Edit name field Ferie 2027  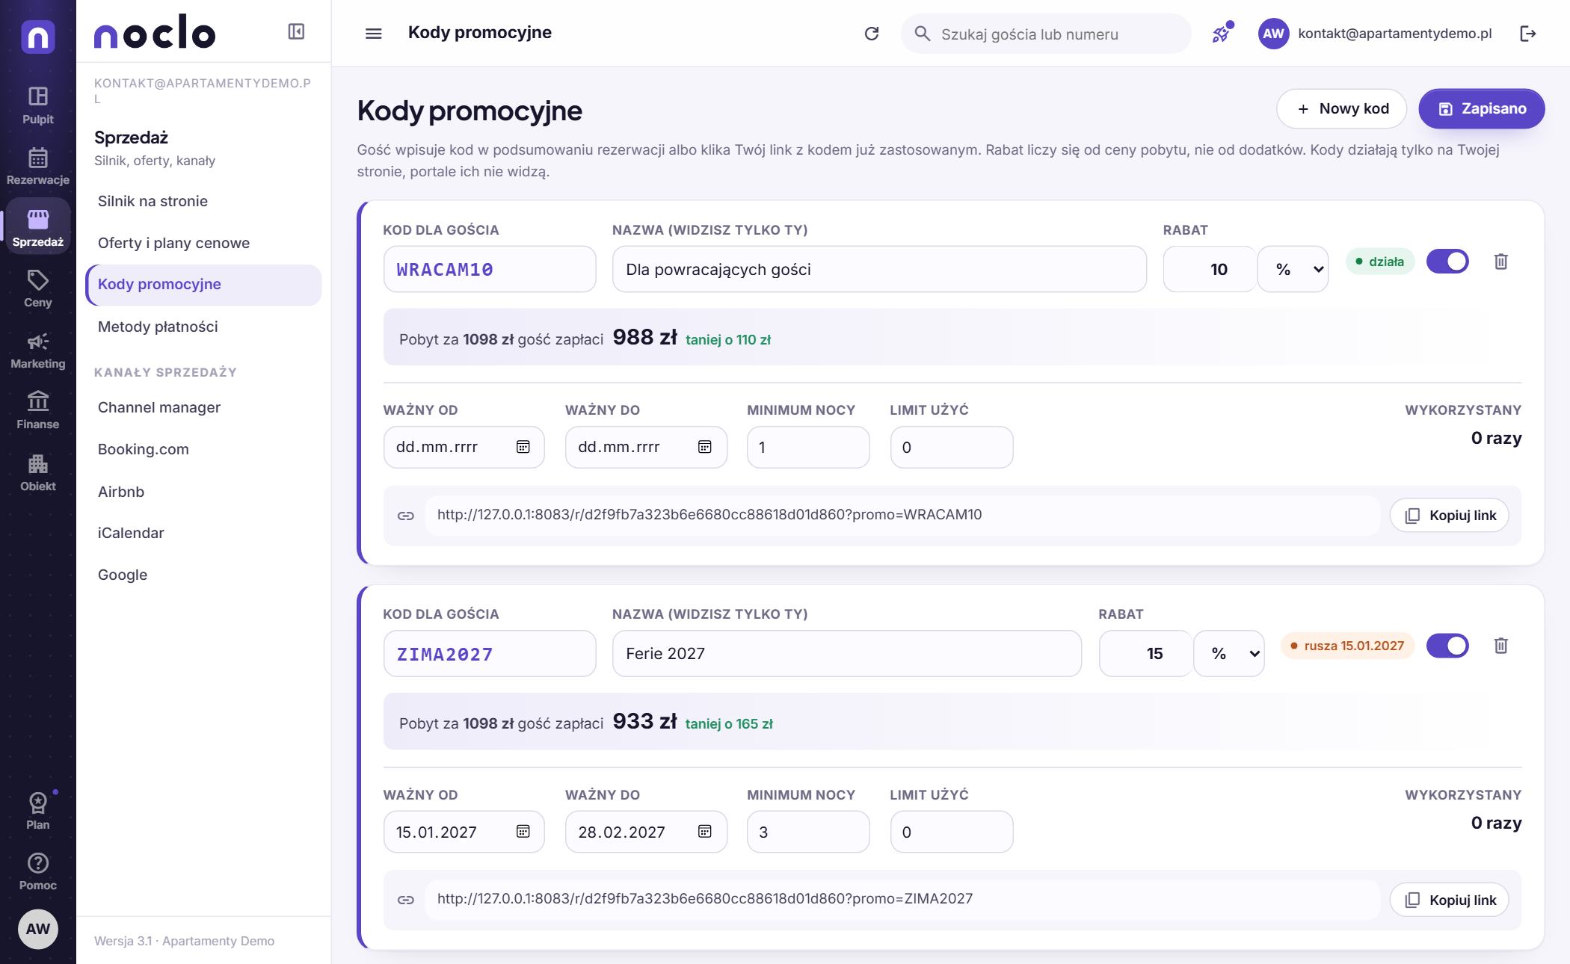tap(846, 654)
